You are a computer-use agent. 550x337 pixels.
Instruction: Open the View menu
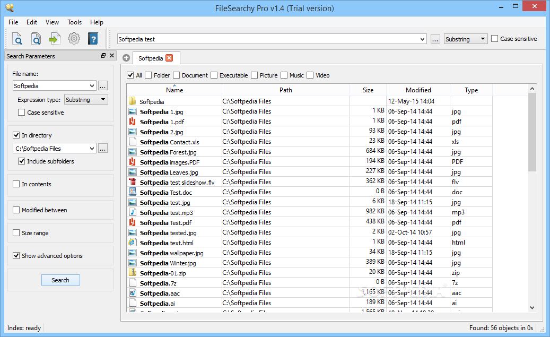pos(52,22)
